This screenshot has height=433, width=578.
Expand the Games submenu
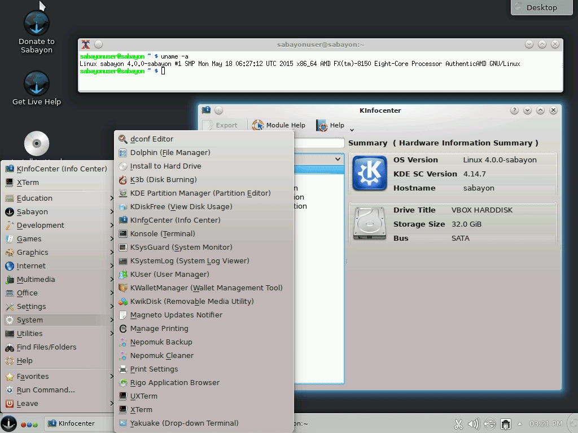(59, 239)
